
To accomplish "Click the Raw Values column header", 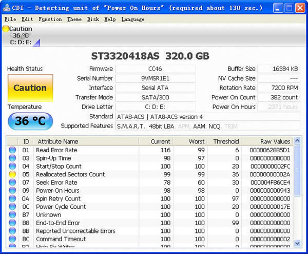I will (x=275, y=141).
